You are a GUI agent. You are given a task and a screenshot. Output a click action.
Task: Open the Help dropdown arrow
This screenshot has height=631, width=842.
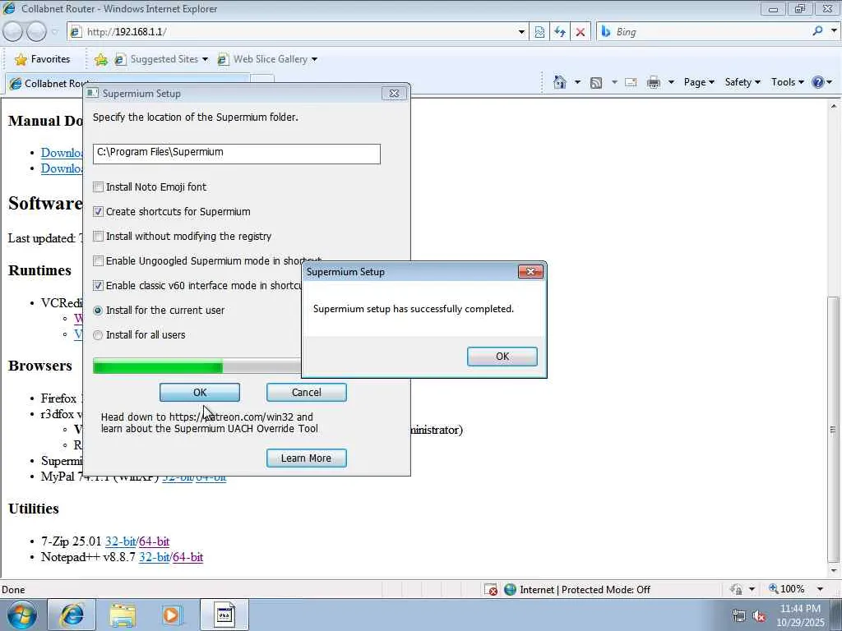coord(830,82)
